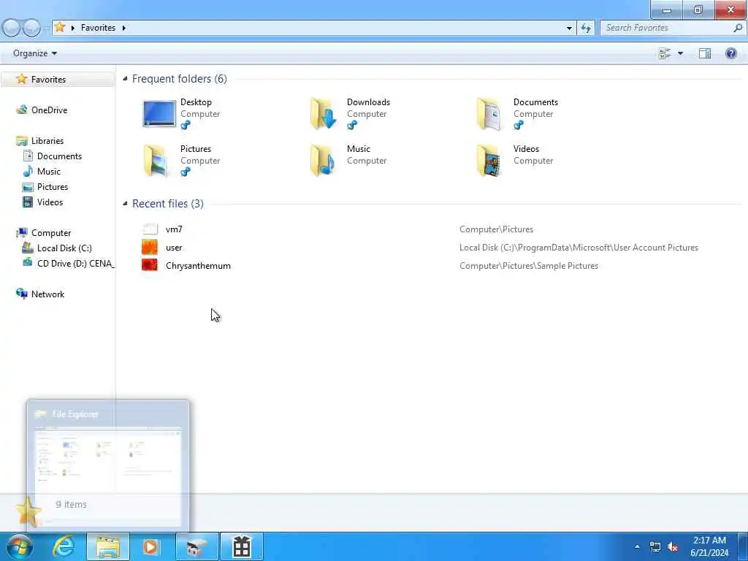Click the Computer\Pictures location of vm7
This screenshot has height=561, width=748.
tap(496, 229)
